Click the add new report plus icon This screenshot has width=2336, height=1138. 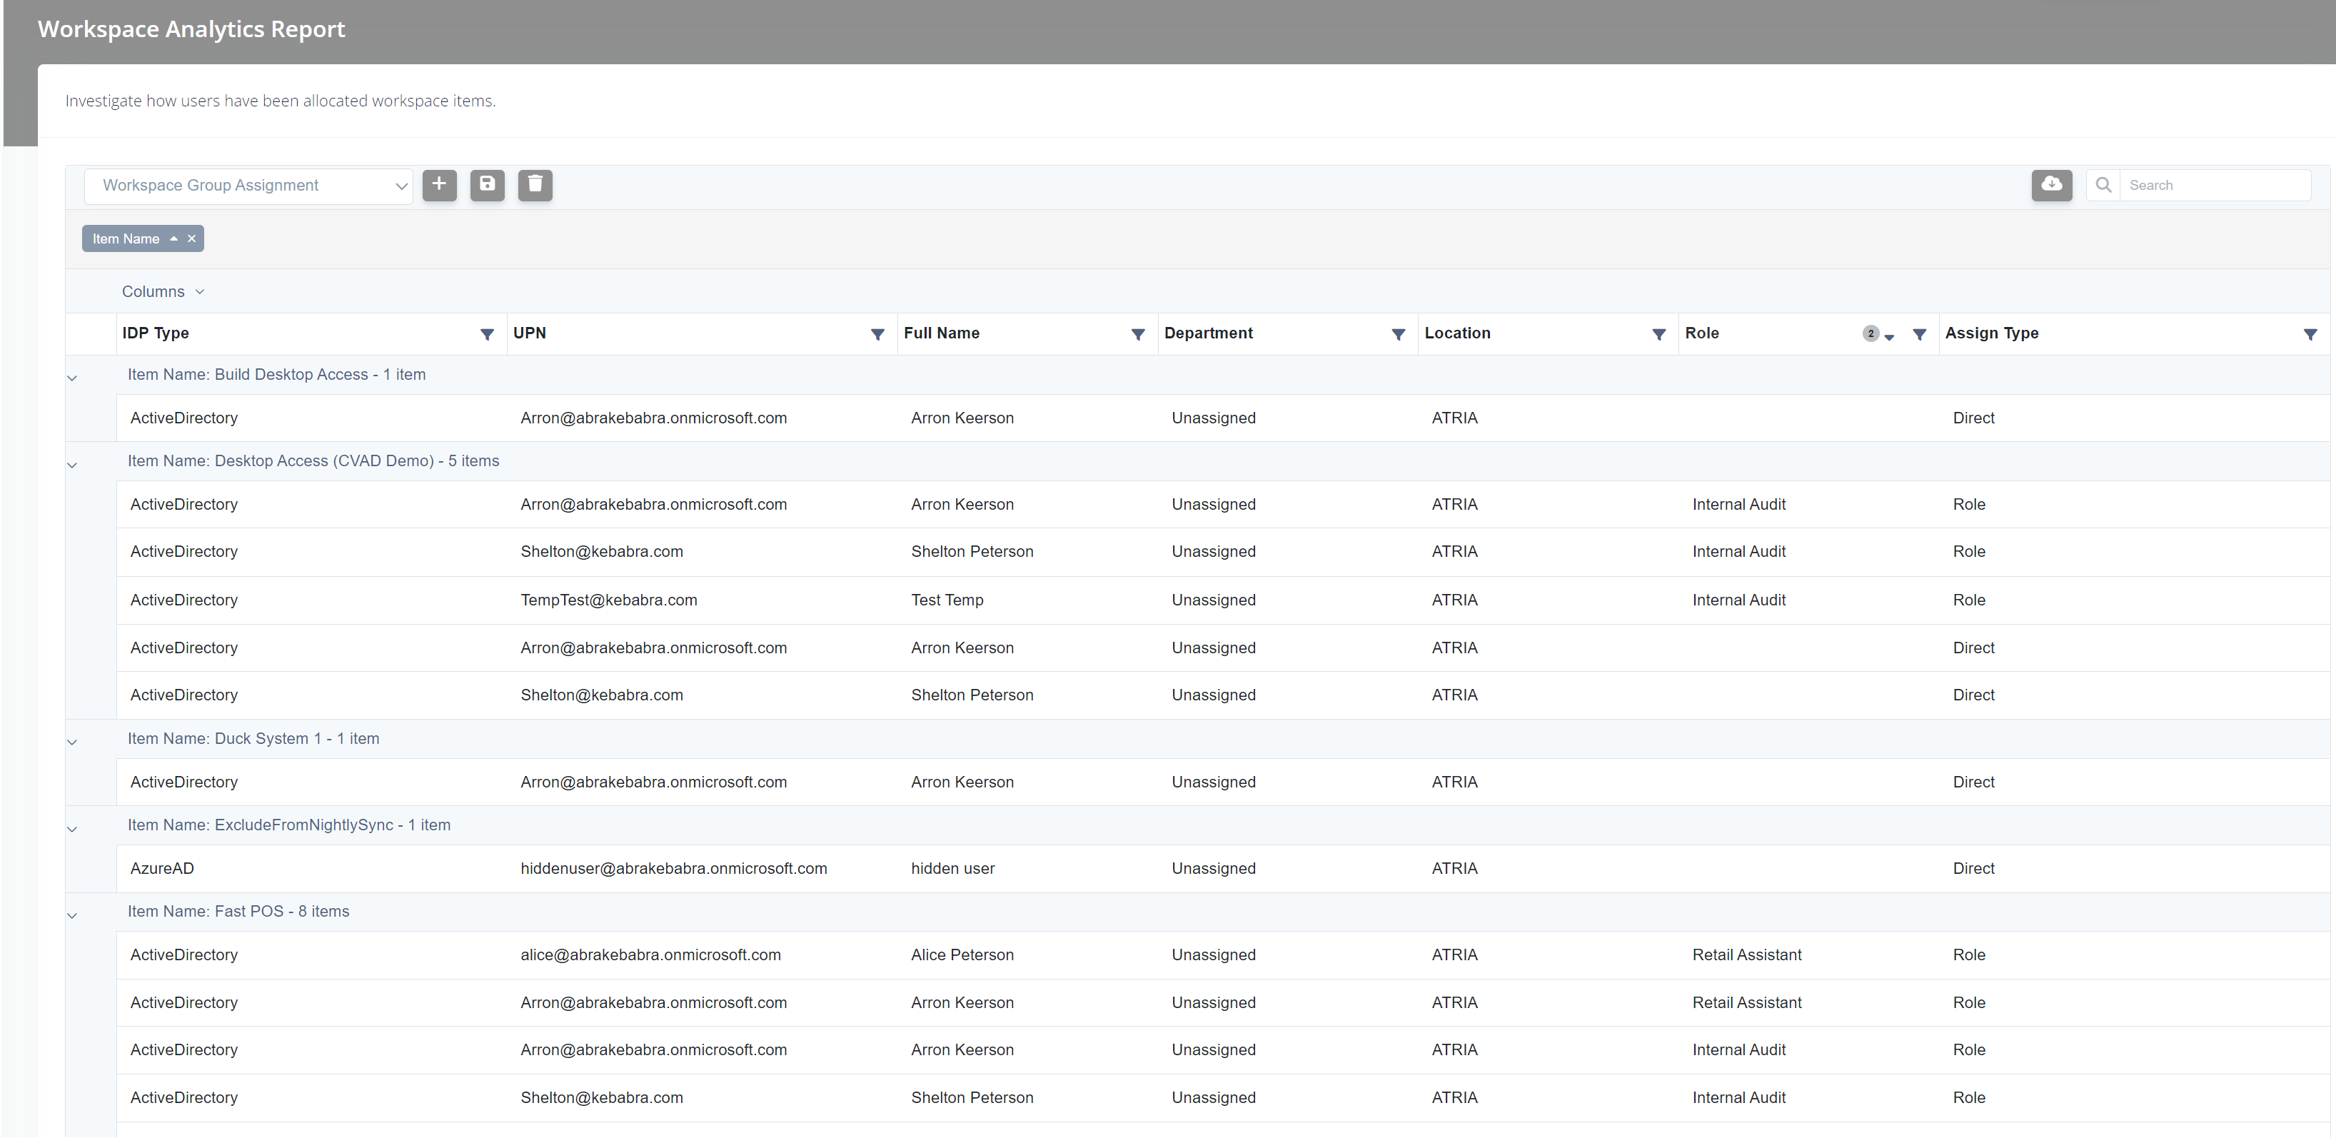(x=439, y=185)
